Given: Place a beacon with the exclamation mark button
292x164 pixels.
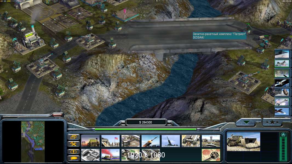Looking at the screenshot, I should point(74,152).
